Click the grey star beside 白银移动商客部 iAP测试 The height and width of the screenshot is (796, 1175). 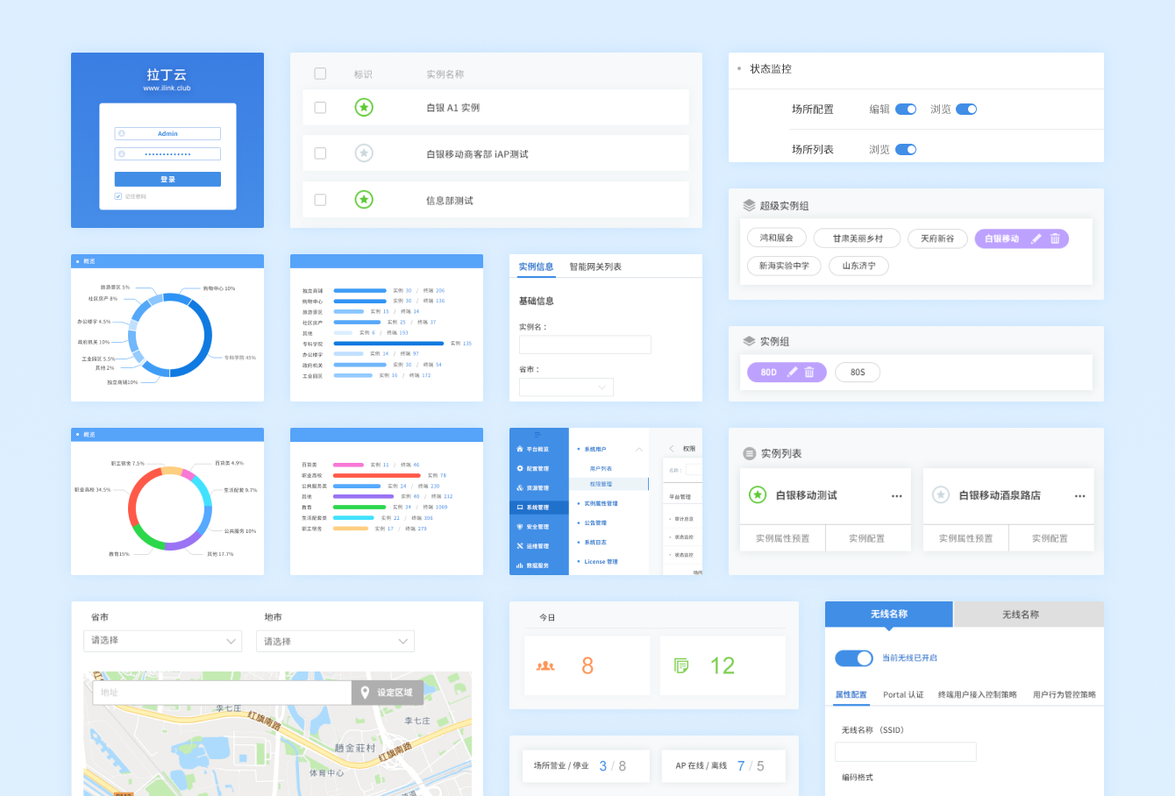click(x=364, y=153)
